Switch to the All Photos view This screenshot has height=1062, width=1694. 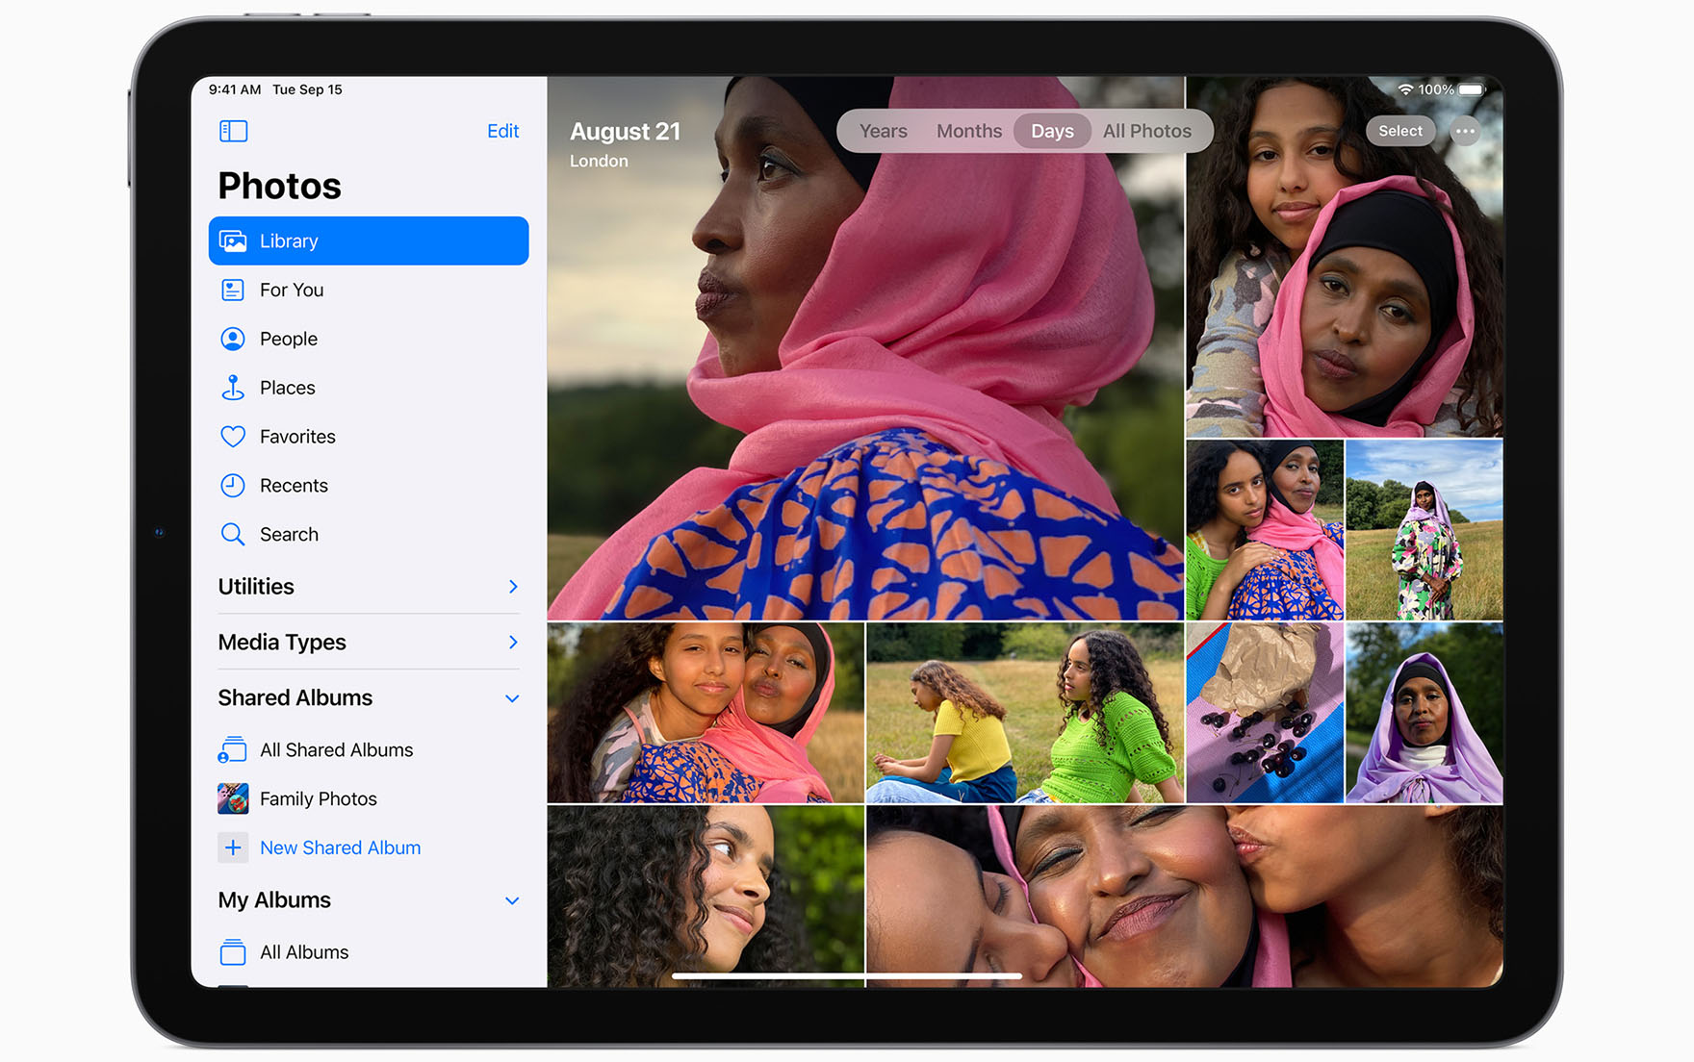(1146, 131)
